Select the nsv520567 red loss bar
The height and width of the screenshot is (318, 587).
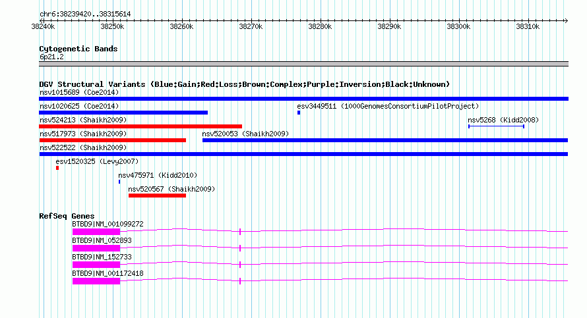click(x=157, y=196)
